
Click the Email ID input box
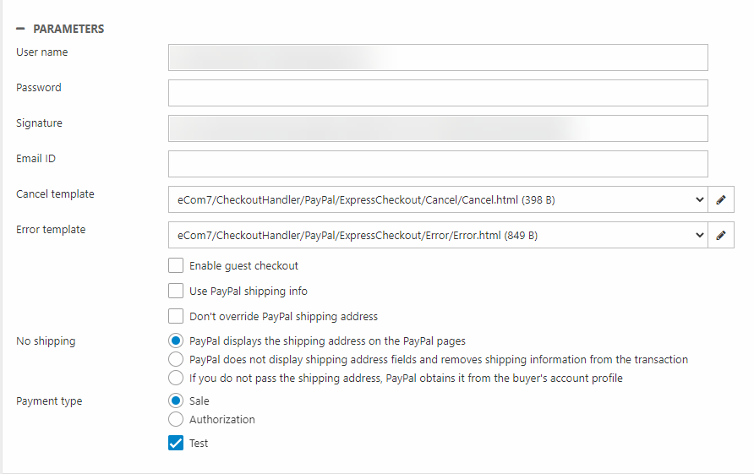(x=438, y=164)
